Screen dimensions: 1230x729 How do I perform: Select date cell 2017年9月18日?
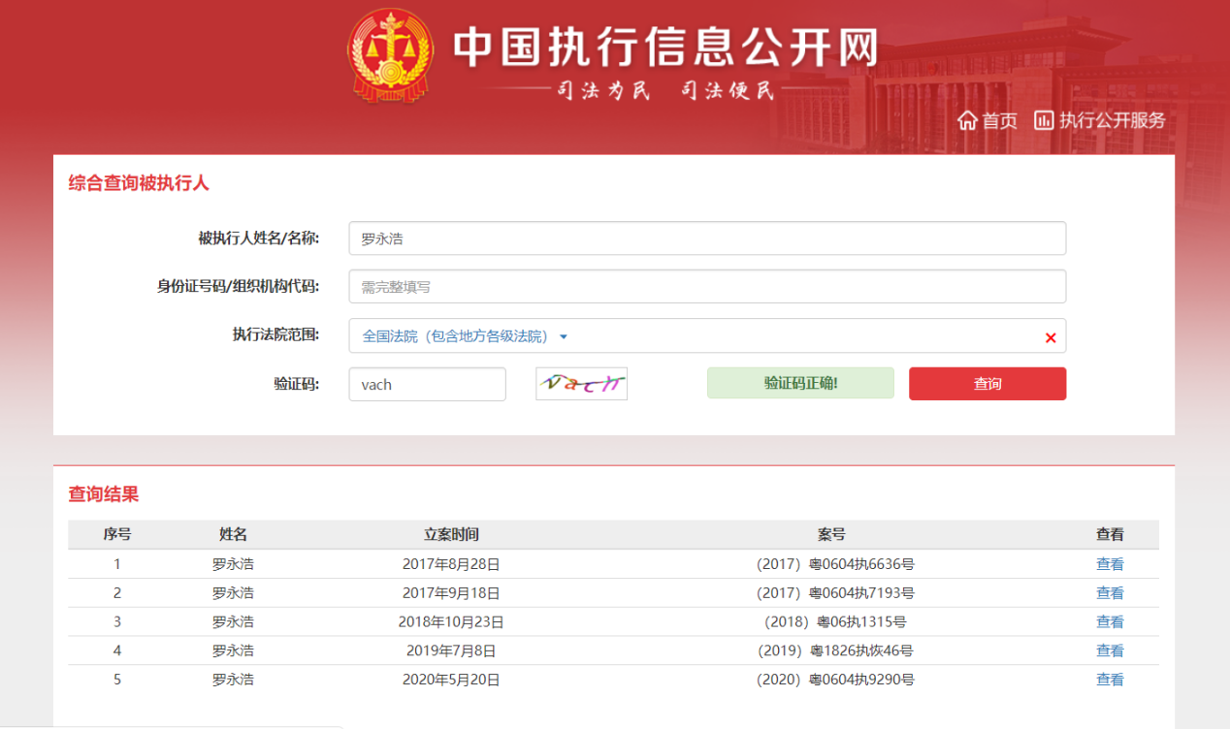(451, 593)
